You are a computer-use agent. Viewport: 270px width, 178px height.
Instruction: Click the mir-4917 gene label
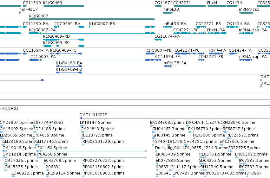(x=29, y=10)
